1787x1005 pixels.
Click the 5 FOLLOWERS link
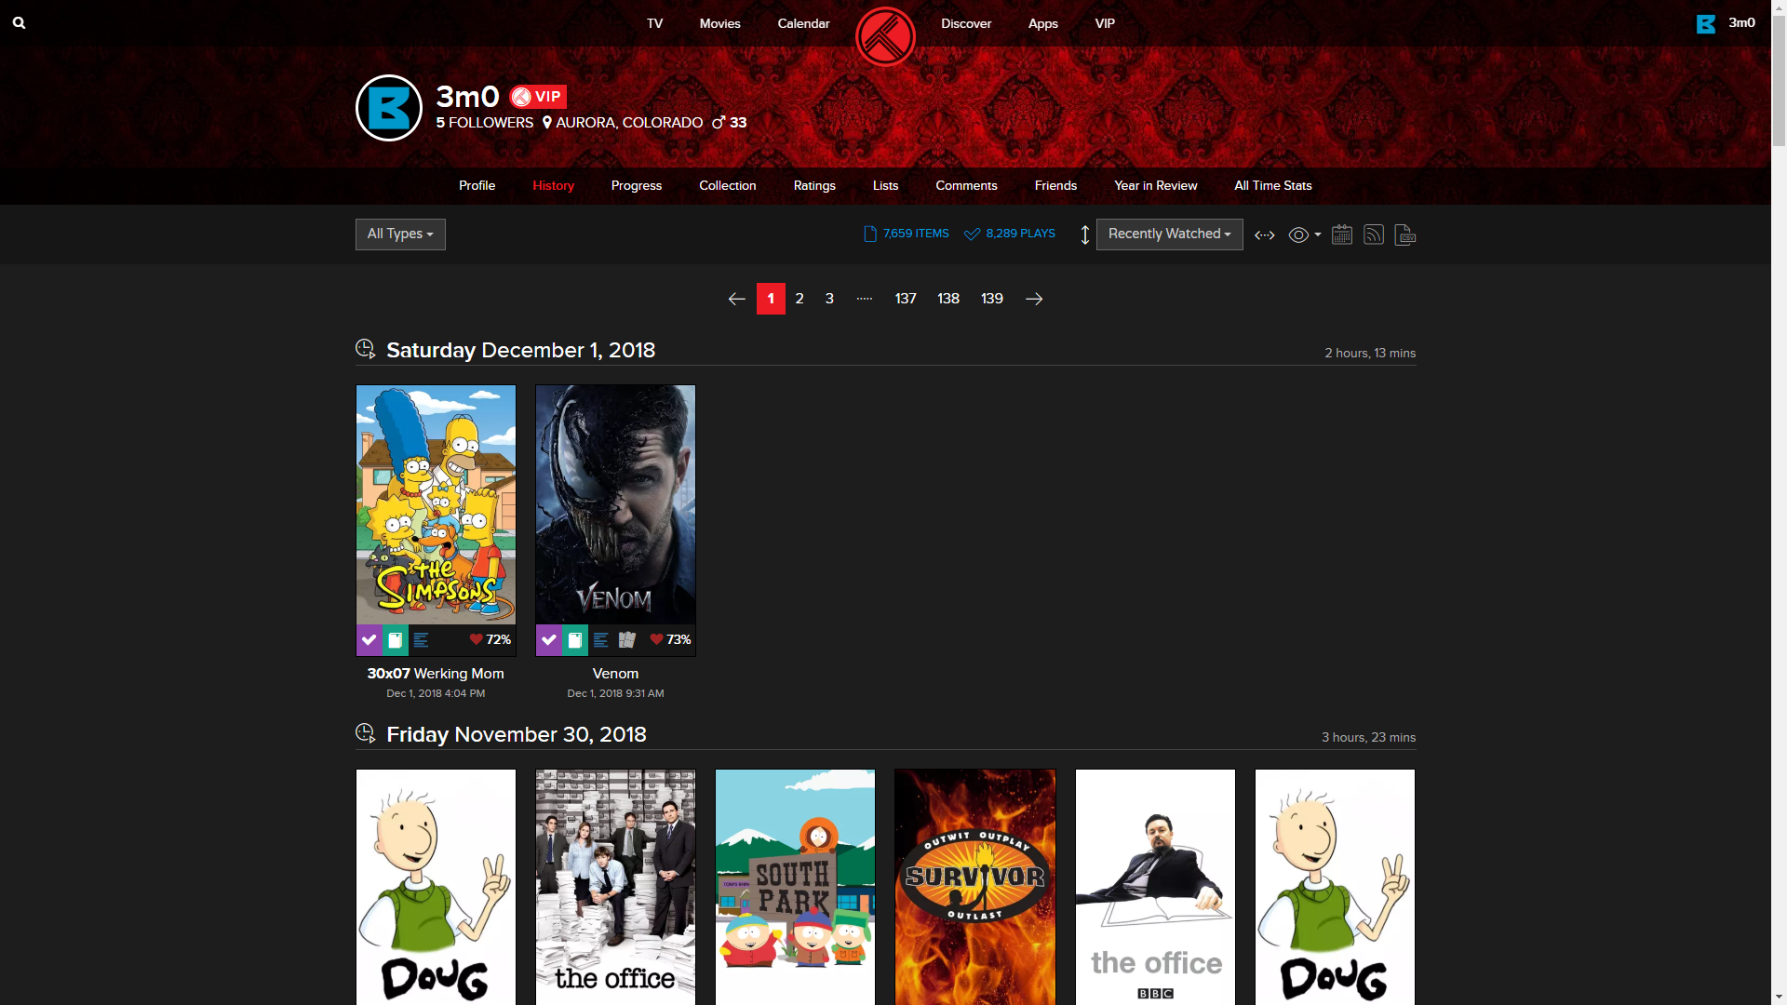coord(484,123)
